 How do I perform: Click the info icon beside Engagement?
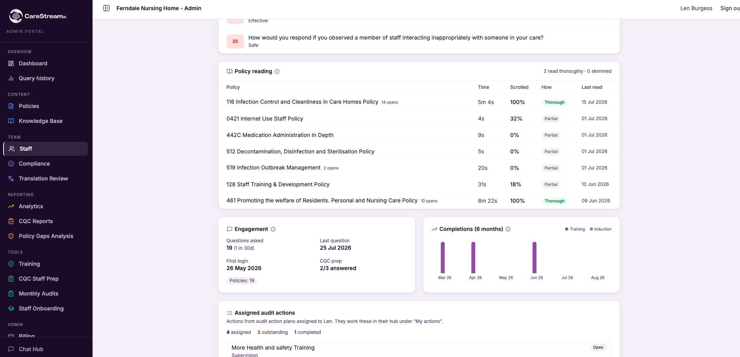pyautogui.click(x=273, y=229)
